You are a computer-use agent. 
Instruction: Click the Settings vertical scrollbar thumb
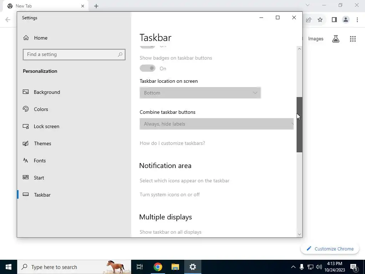(299, 125)
